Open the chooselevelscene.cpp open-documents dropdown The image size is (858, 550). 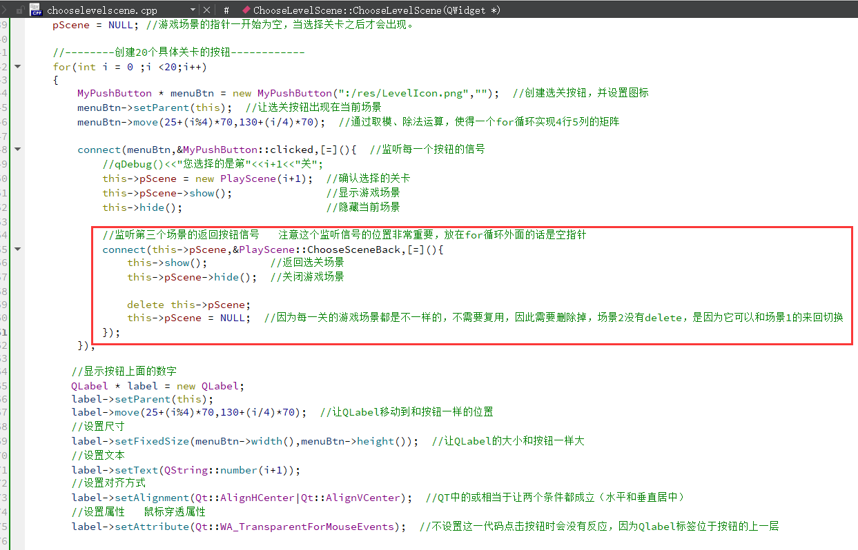coord(193,10)
